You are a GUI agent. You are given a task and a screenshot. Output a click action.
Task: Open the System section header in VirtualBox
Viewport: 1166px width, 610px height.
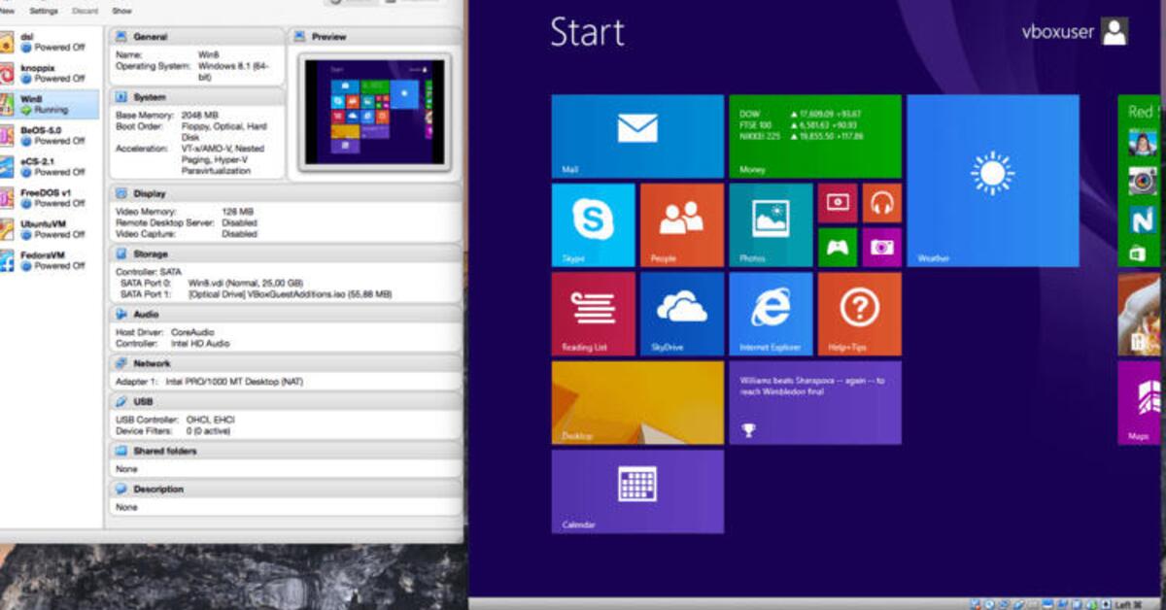[x=197, y=97]
